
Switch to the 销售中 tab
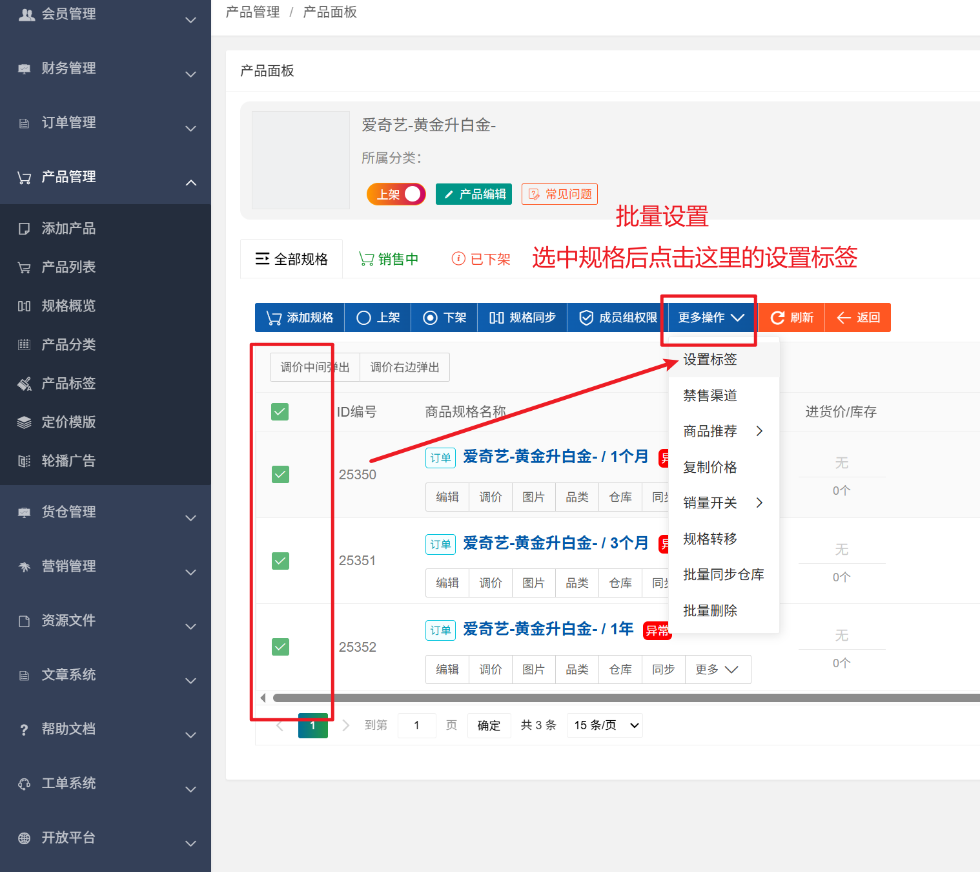(389, 259)
